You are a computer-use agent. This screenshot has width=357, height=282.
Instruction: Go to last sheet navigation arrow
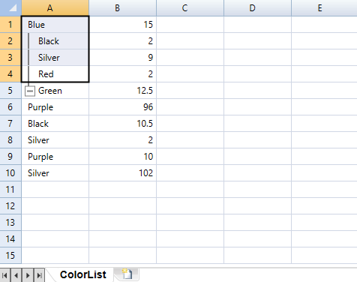(39, 275)
